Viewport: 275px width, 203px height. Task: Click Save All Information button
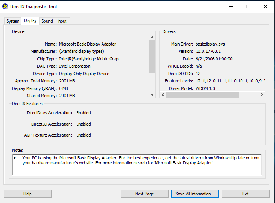tap(195, 194)
